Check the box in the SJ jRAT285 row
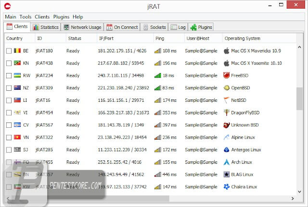The image size is (308, 207). (9, 150)
